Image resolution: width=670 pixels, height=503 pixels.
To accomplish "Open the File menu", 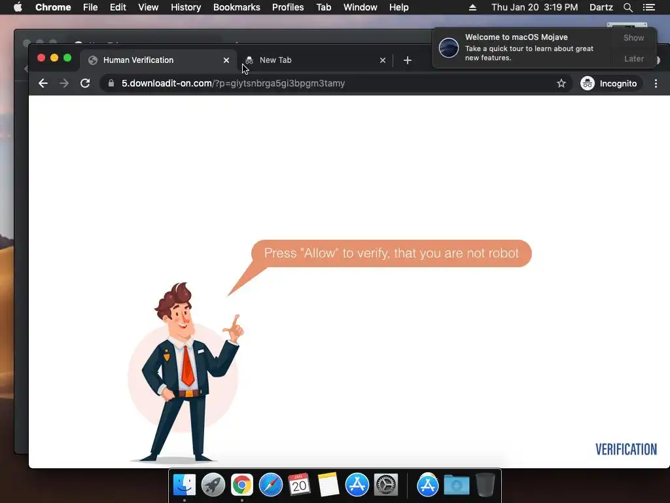I will pos(90,7).
